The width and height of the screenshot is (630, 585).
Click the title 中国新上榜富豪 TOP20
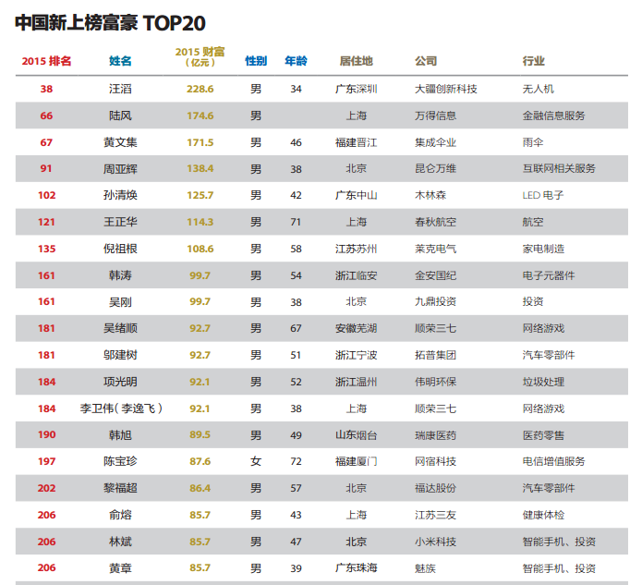click(x=110, y=23)
